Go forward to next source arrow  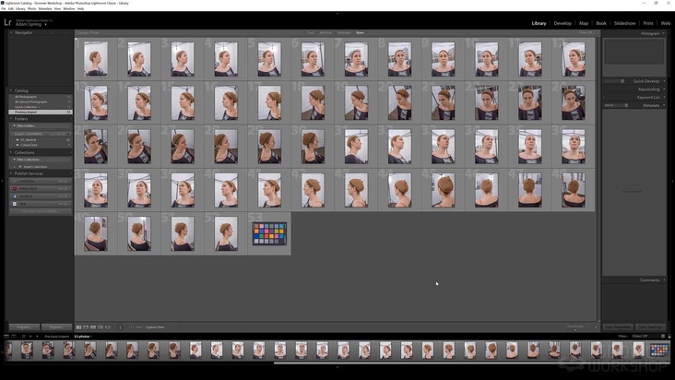37,336
